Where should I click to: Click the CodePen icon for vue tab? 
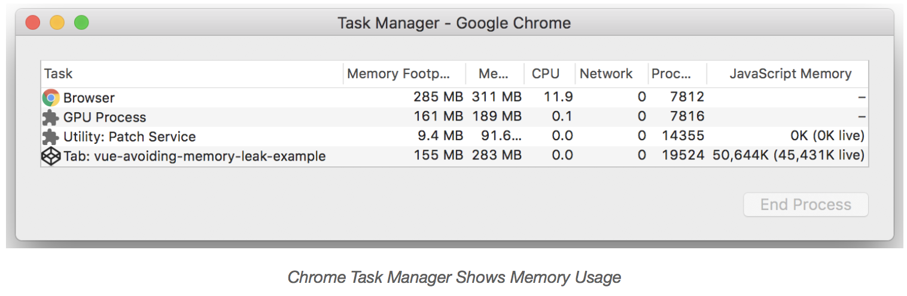click(x=51, y=156)
